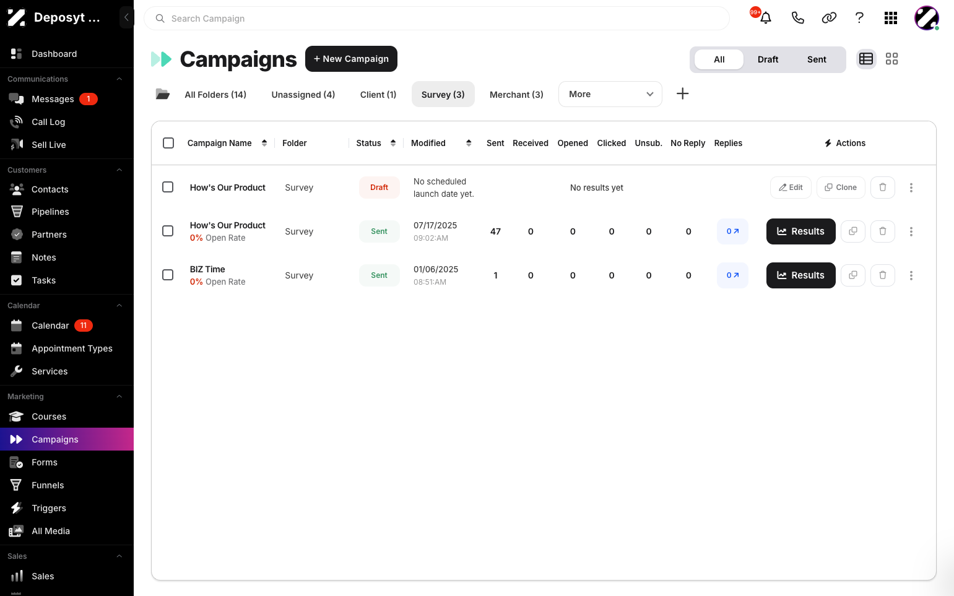Switch to grid card view
The image size is (954, 596).
(x=891, y=59)
